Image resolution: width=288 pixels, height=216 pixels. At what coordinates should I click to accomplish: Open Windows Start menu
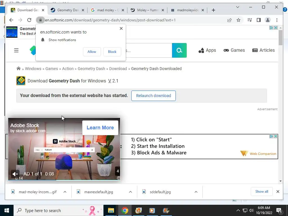7,210
